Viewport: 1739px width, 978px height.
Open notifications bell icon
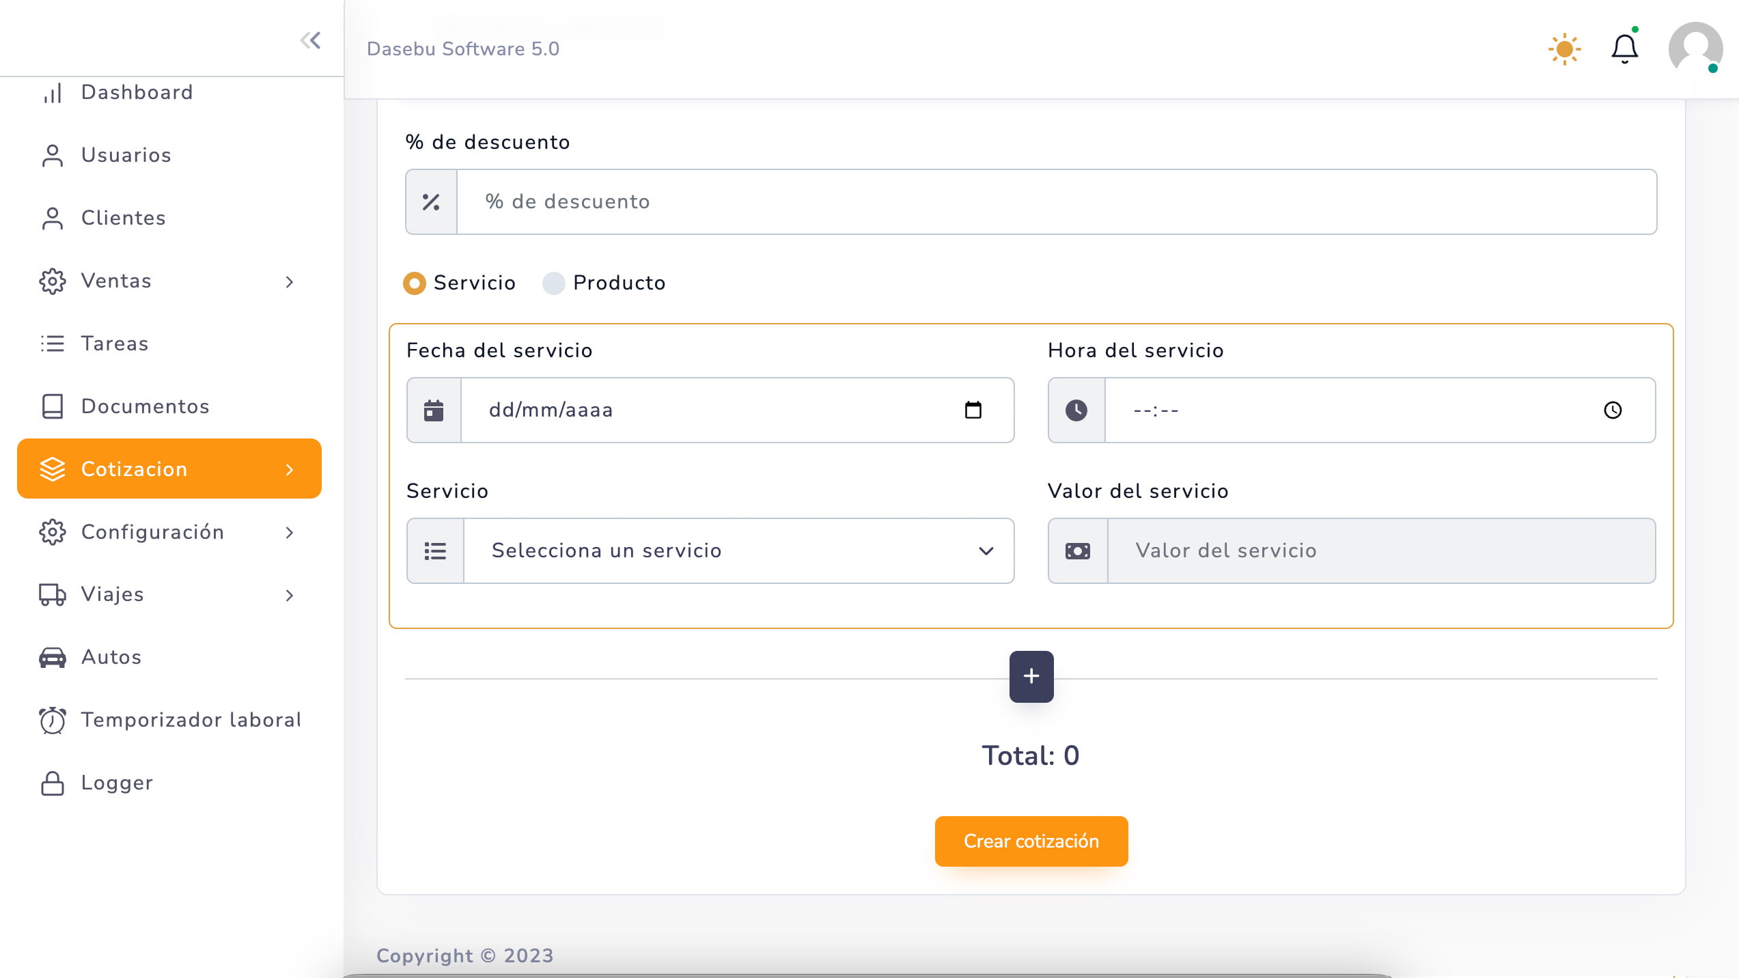[1625, 48]
